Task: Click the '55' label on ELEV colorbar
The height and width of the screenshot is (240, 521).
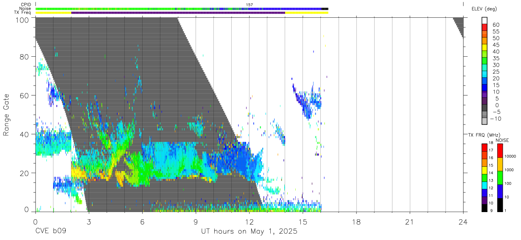Action: tap(496, 31)
